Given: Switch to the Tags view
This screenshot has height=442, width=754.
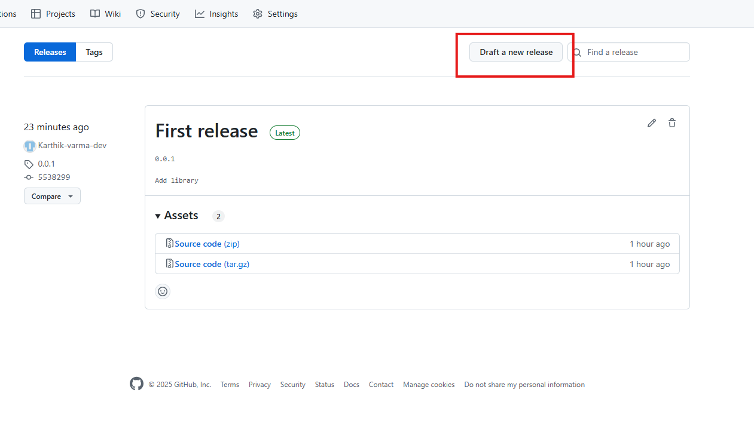Looking at the screenshot, I should [x=94, y=52].
